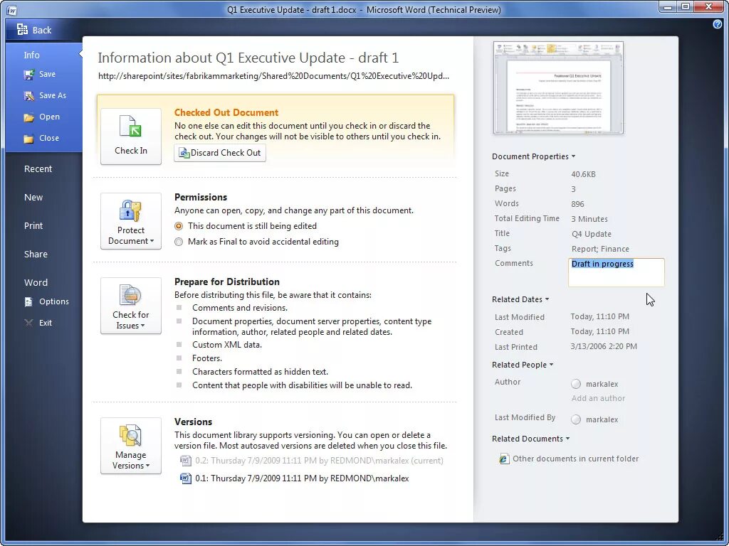
Task: Click the Check In button label
Action: [x=131, y=151]
